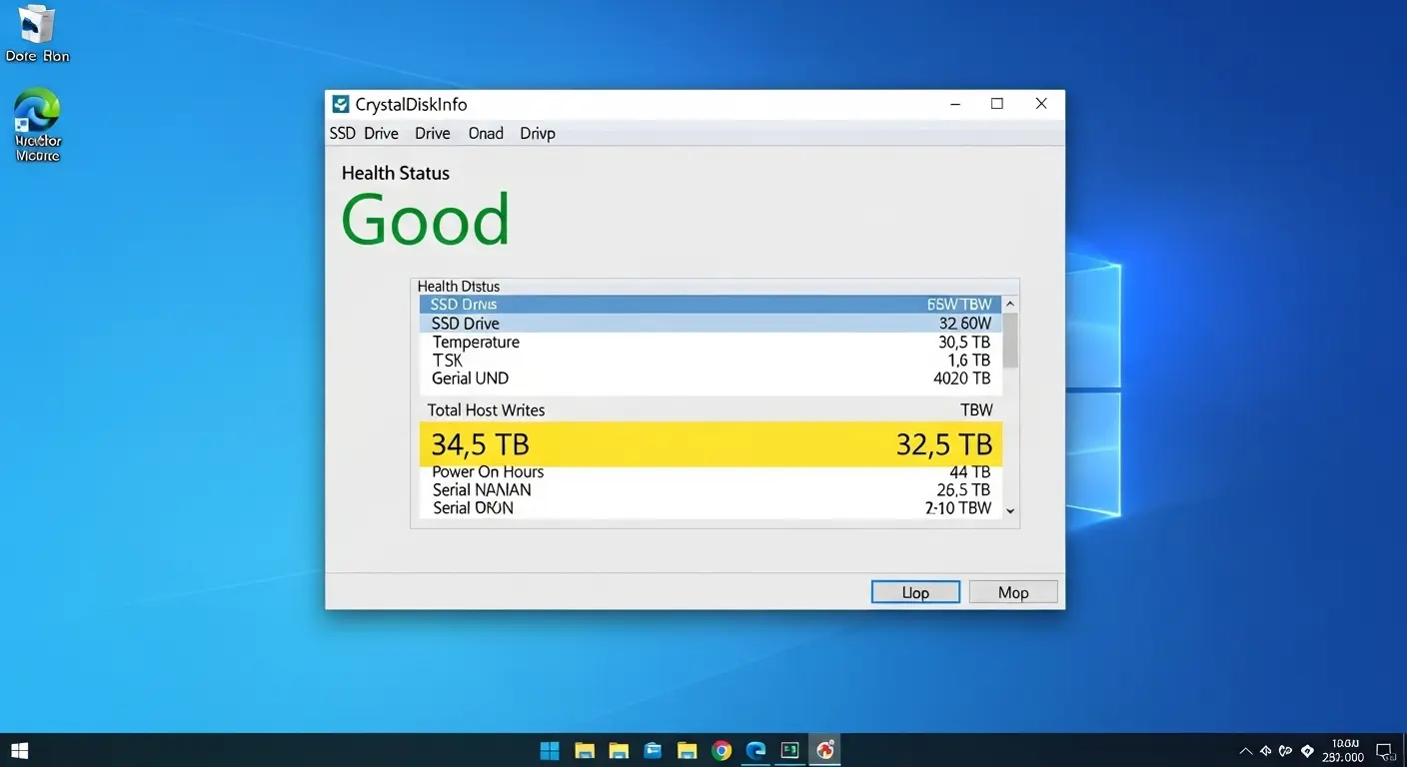Click the green Good health status

coord(426,221)
